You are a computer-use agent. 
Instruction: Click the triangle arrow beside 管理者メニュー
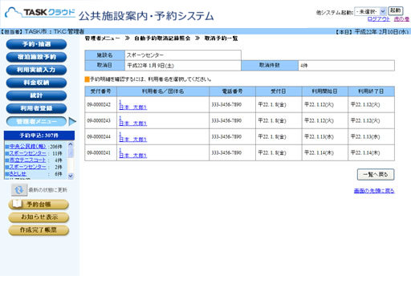(x=72, y=121)
